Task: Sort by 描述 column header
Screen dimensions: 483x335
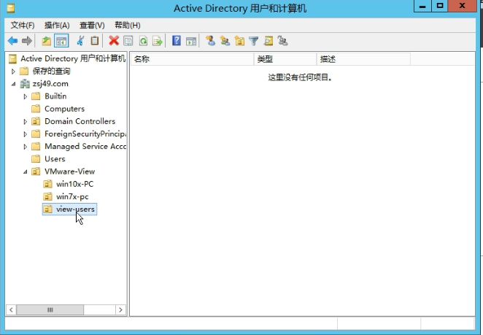Action: click(x=363, y=59)
